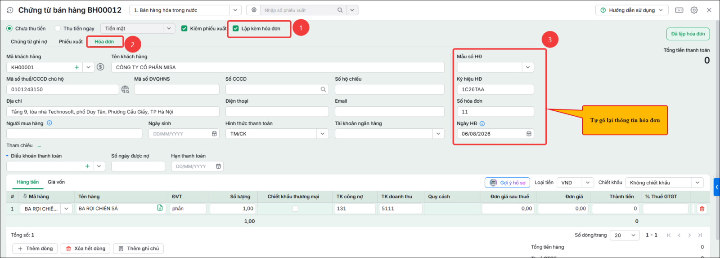Image resolution: width=720 pixels, height=258 pixels.
Task: Click the search magnifier in phiếu xuất field
Action: 340,10
